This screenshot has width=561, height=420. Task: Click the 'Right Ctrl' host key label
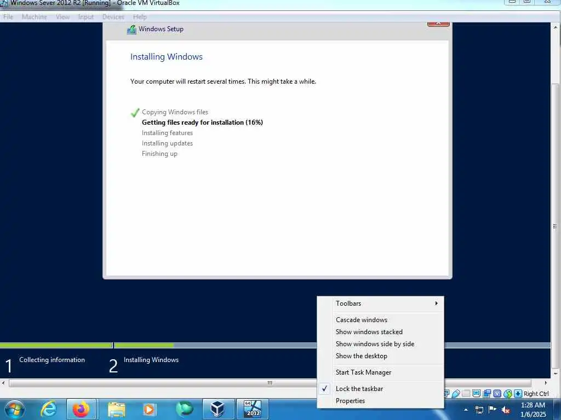[536, 394]
